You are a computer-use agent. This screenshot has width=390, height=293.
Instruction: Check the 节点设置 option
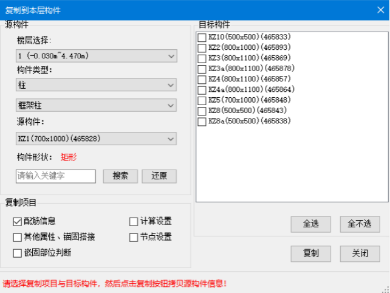pos(134,237)
